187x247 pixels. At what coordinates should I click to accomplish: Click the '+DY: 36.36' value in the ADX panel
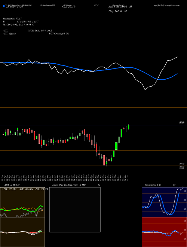click(25, 189)
